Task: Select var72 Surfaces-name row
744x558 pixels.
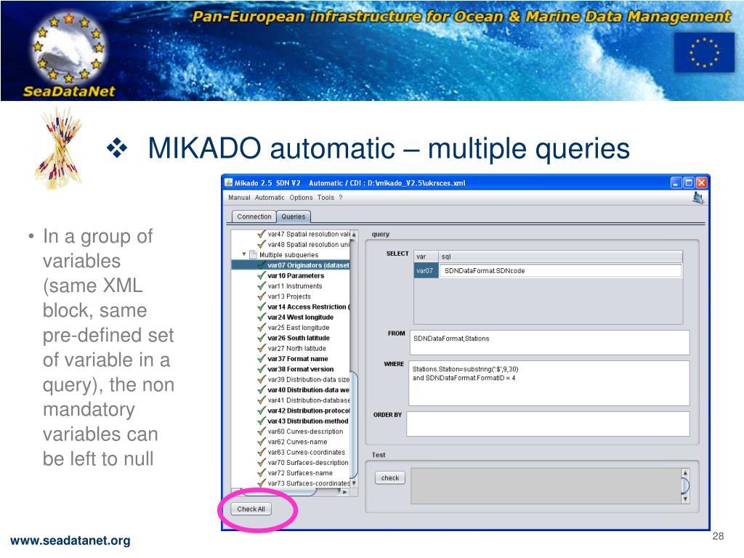Action: 295,473
